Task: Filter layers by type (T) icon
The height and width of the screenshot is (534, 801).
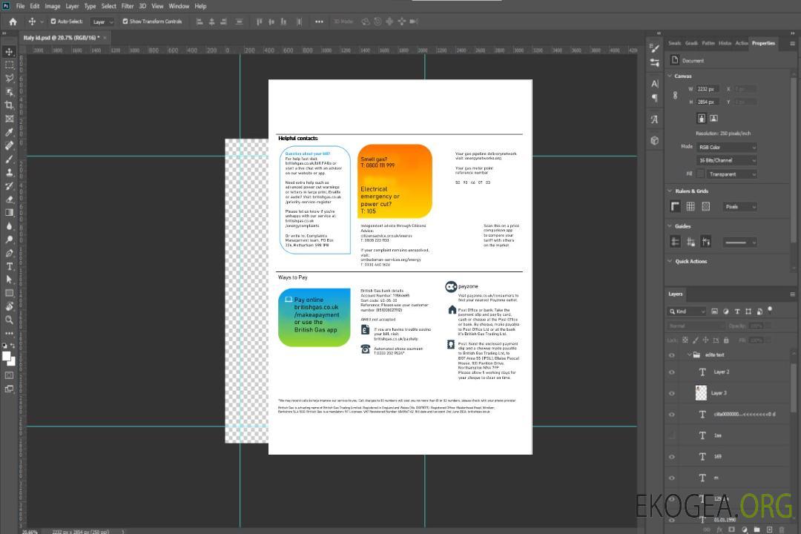Action: pyautogui.click(x=736, y=311)
